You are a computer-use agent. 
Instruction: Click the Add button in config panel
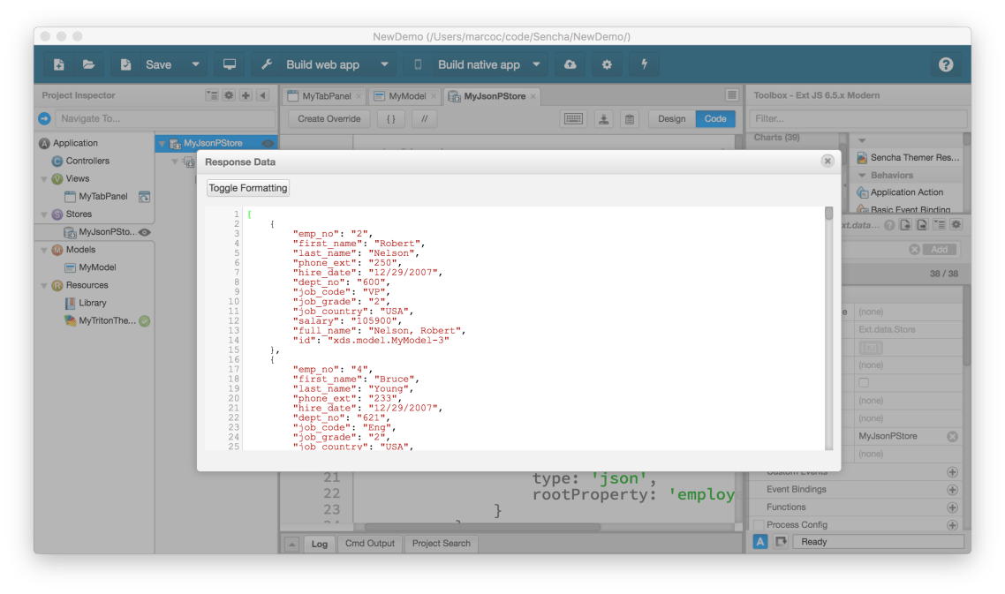pyautogui.click(x=939, y=249)
